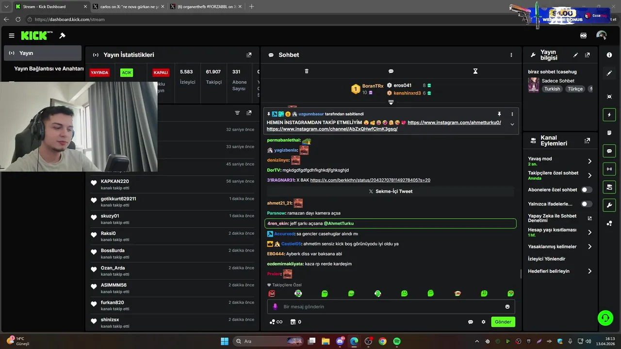Click Sekme-İçi Tweet button

(x=391, y=191)
